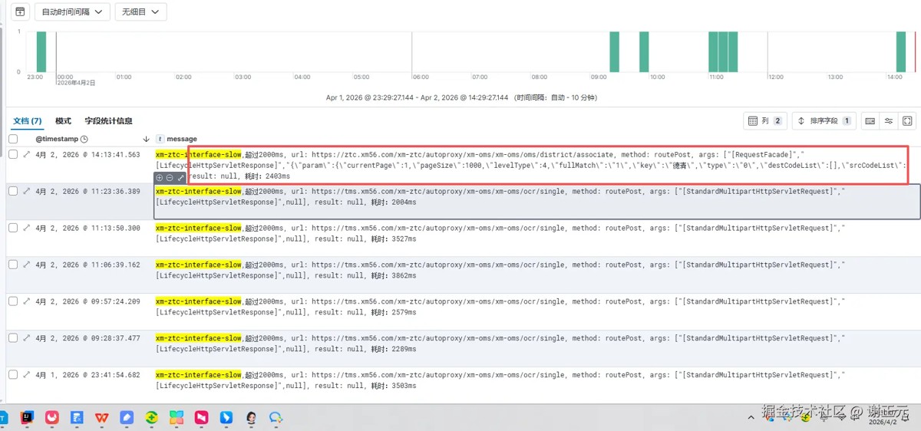Click the expand cell content icon on popup
Viewport: 921px width, 431px height.
click(180, 177)
